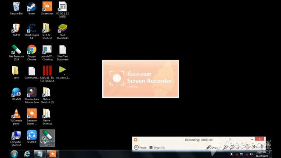Switch to Icecream Screen Recorder taskbar button

[x=53, y=154]
